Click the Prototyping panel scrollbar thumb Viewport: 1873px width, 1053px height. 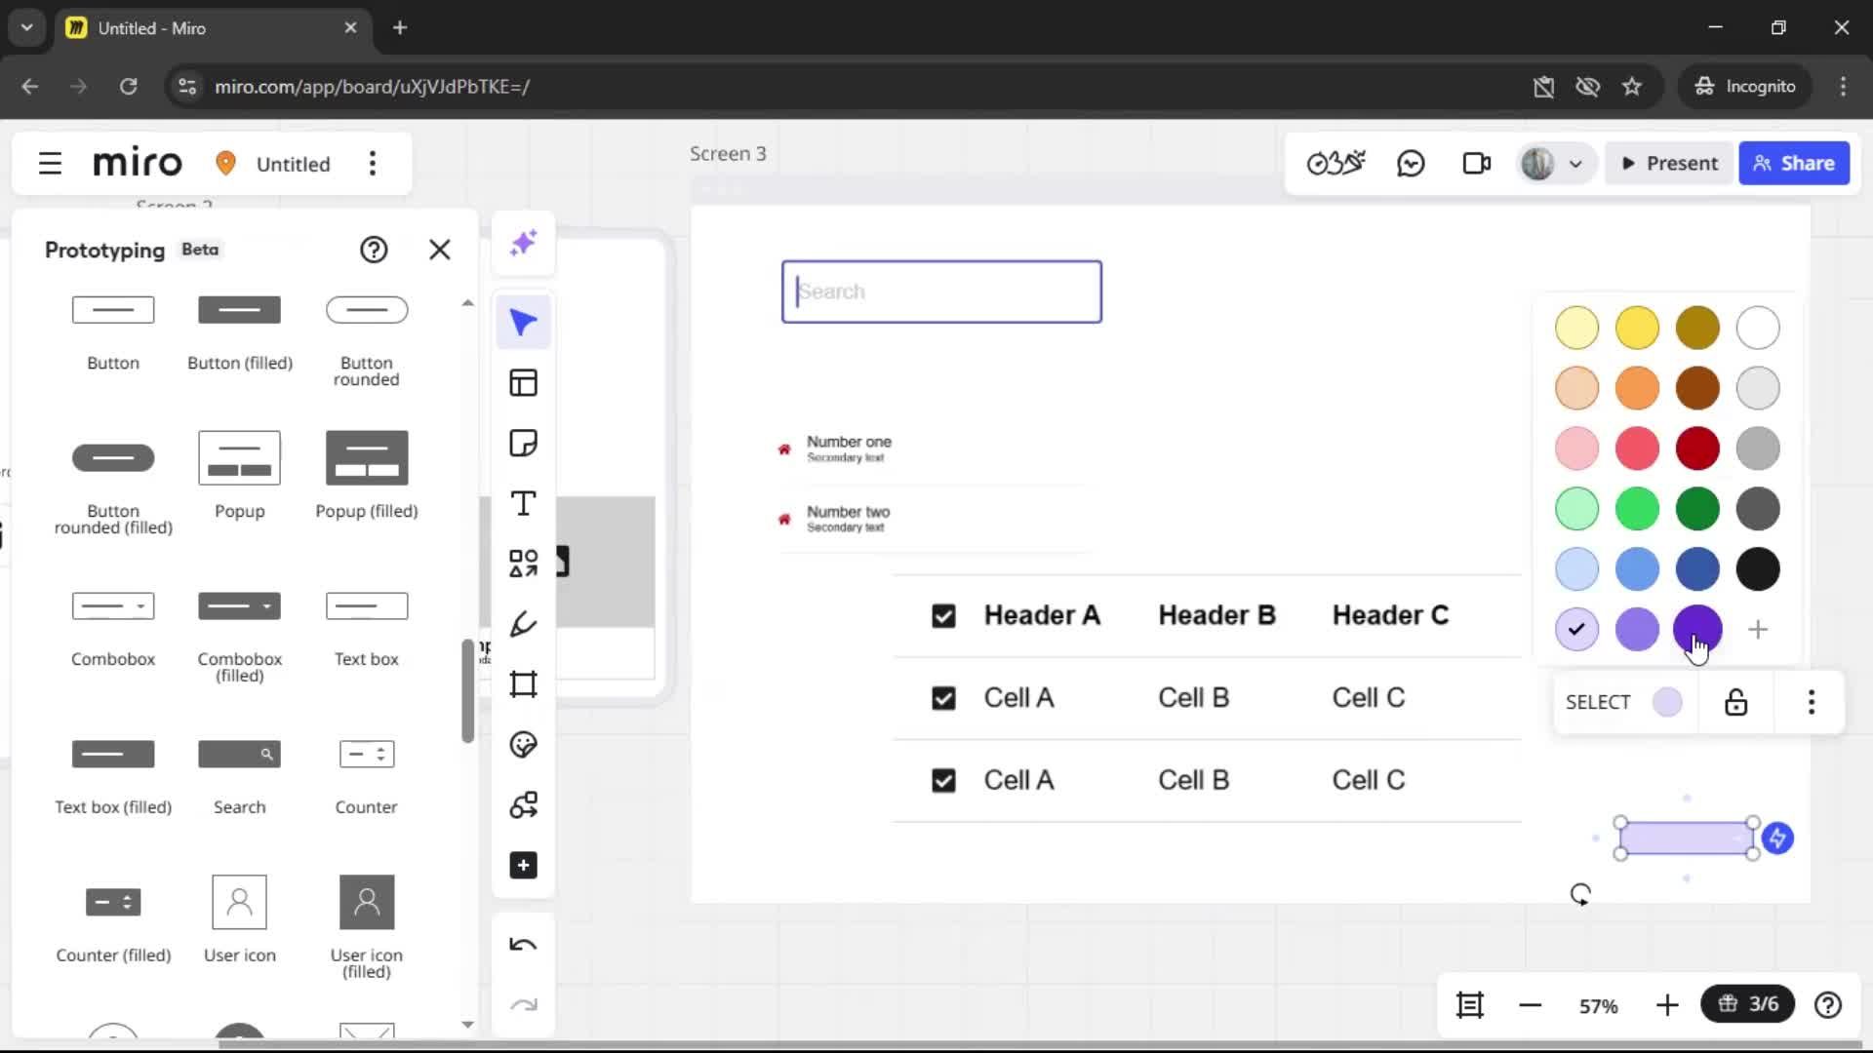click(x=467, y=690)
